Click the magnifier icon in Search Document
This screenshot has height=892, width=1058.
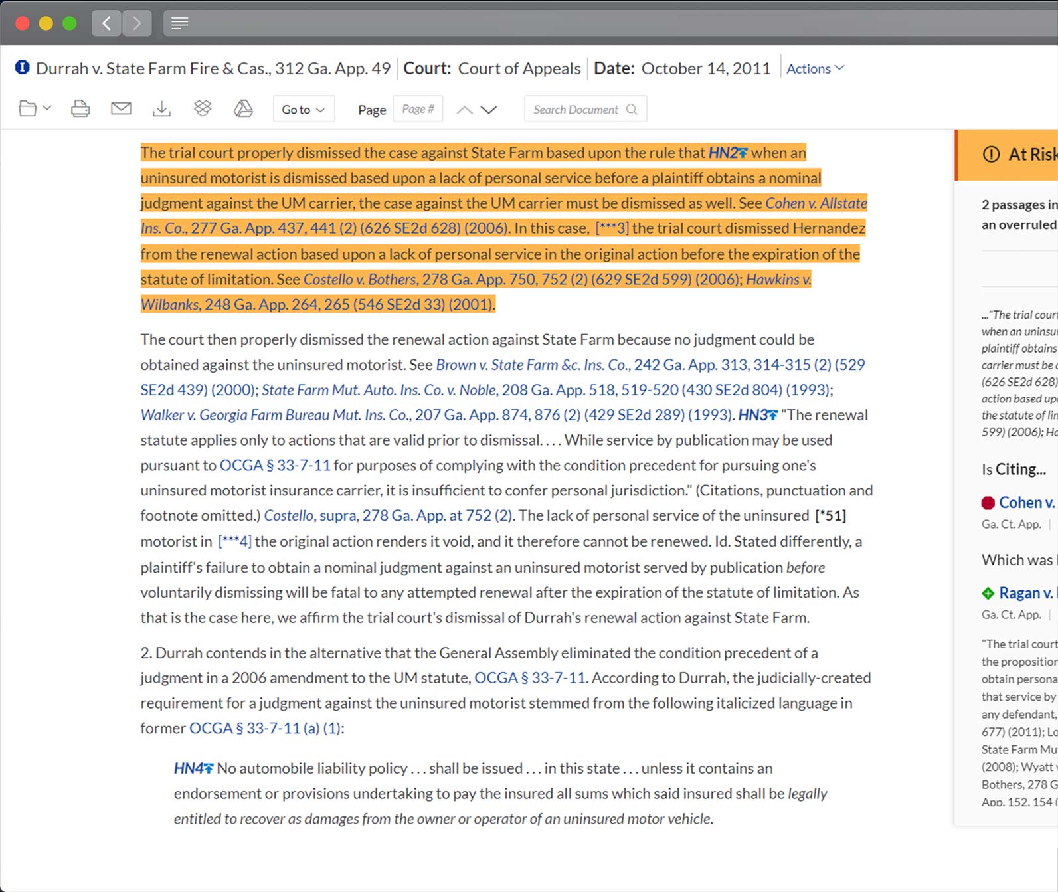(x=632, y=110)
